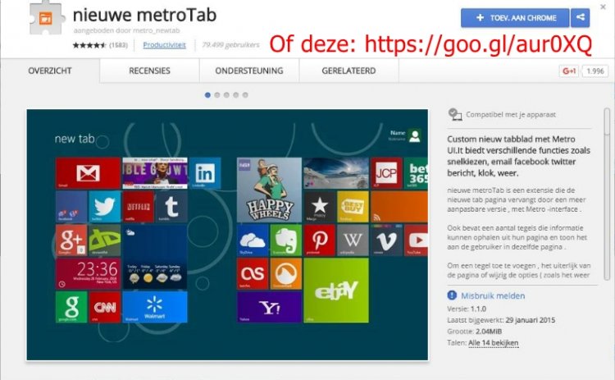Click the 79.499 gebruikers text

click(230, 45)
